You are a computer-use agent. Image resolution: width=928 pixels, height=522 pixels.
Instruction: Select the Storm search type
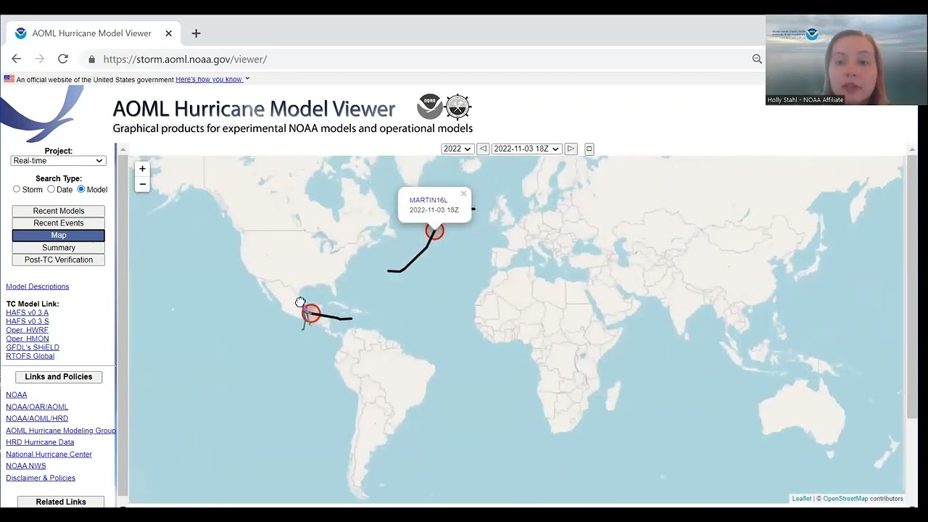pos(17,189)
